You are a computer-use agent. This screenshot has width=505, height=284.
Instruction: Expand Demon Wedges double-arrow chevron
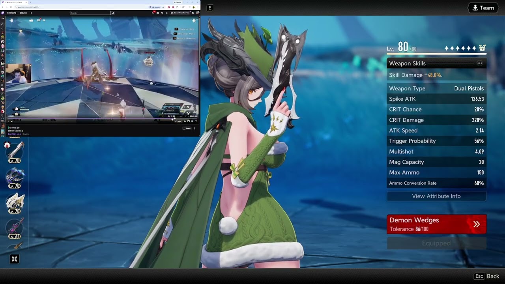tap(477, 224)
